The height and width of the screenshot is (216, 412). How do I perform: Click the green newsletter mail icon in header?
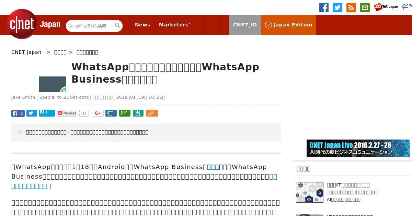point(365,8)
